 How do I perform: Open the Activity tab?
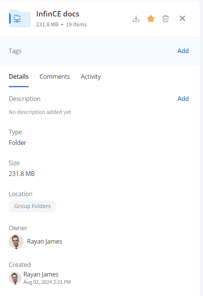click(x=91, y=76)
